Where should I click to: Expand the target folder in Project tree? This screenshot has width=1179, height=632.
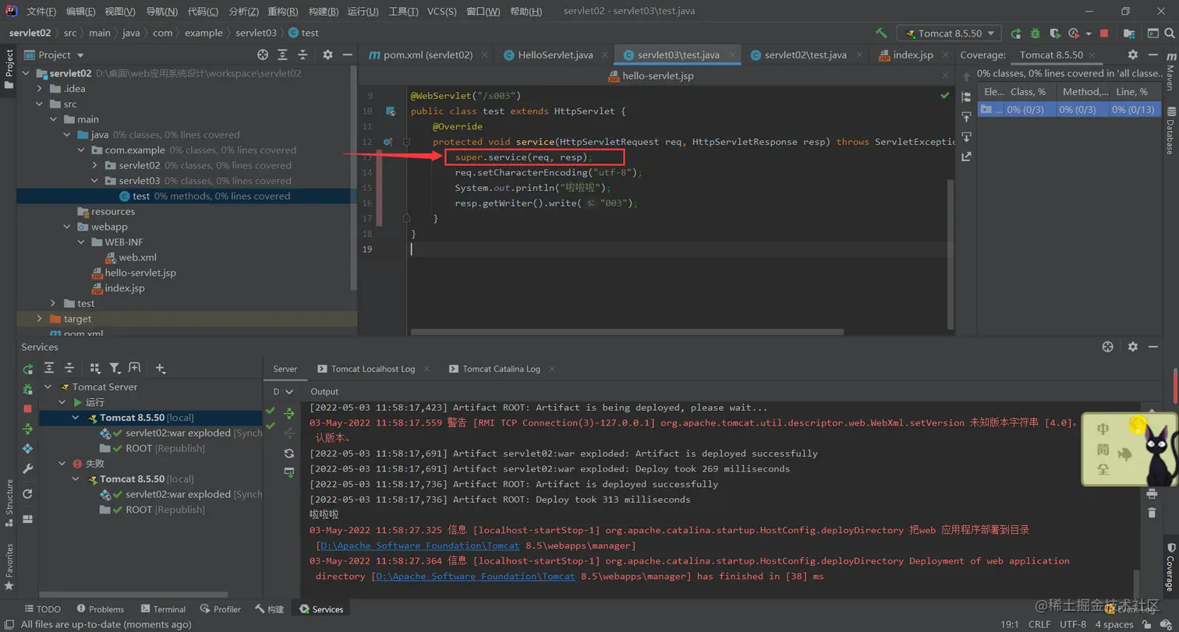point(40,319)
